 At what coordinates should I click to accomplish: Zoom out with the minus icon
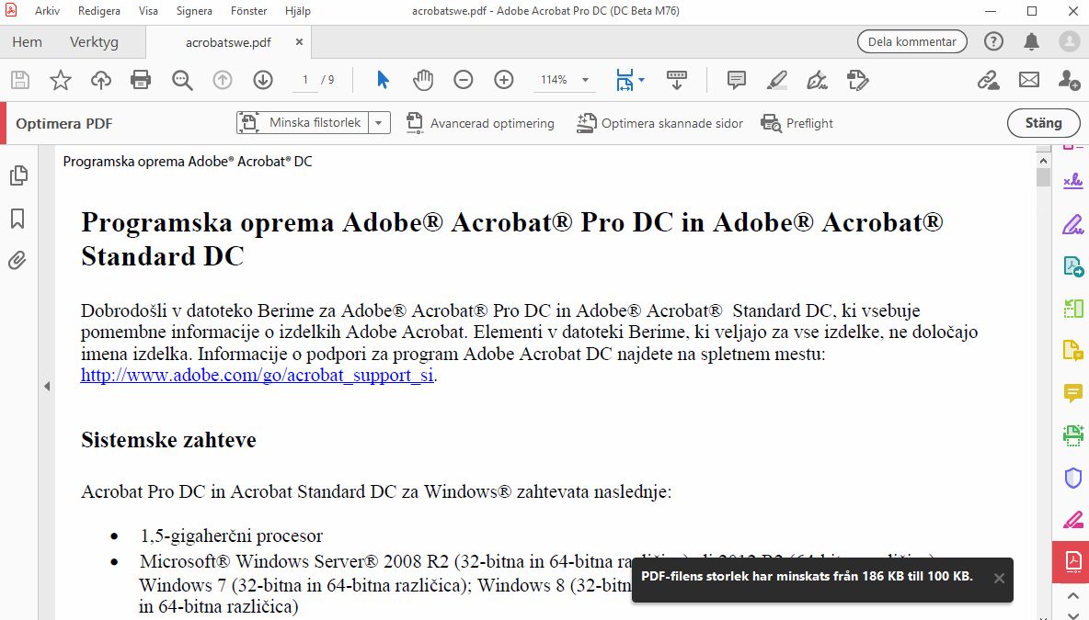464,81
